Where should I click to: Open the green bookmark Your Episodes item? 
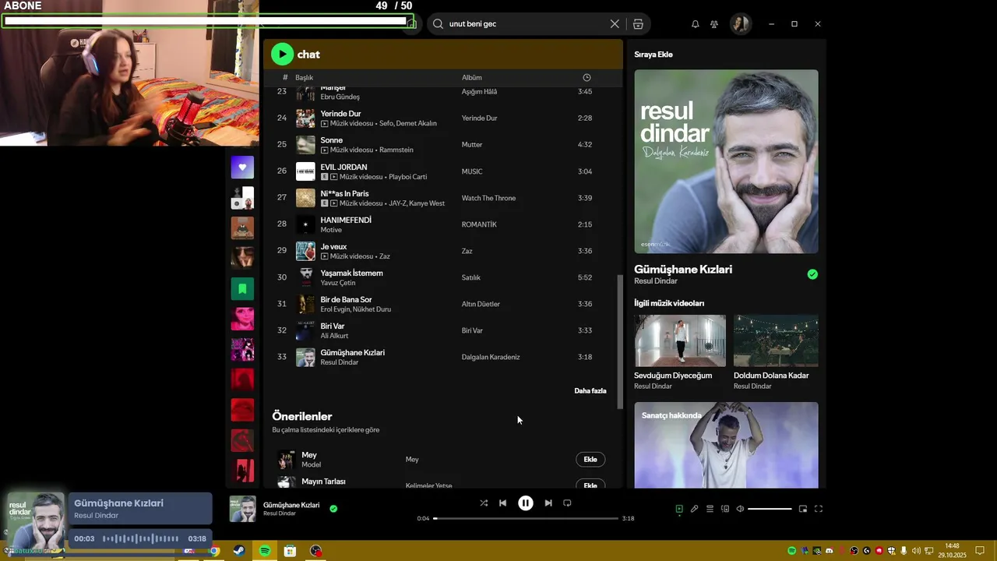click(242, 288)
